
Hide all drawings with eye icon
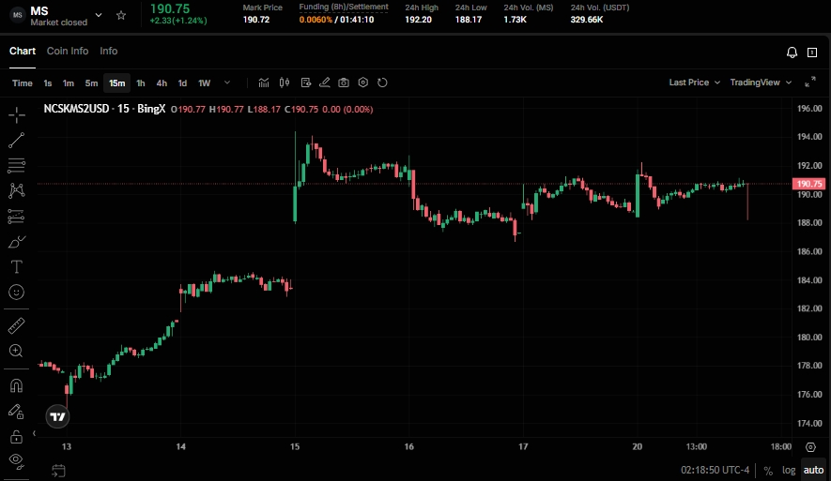tap(16, 459)
